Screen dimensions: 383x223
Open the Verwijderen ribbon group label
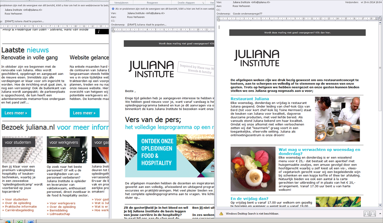[121, 3]
